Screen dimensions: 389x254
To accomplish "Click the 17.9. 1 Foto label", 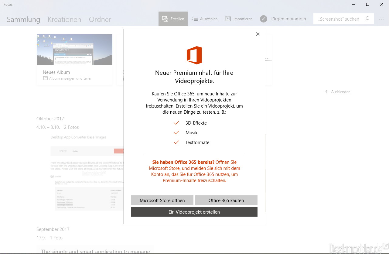I will click(49, 238).
